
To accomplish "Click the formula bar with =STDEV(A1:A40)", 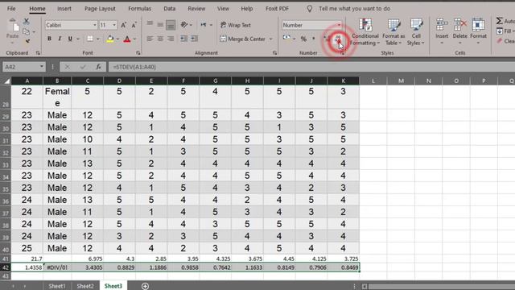I will pos(311,67).
